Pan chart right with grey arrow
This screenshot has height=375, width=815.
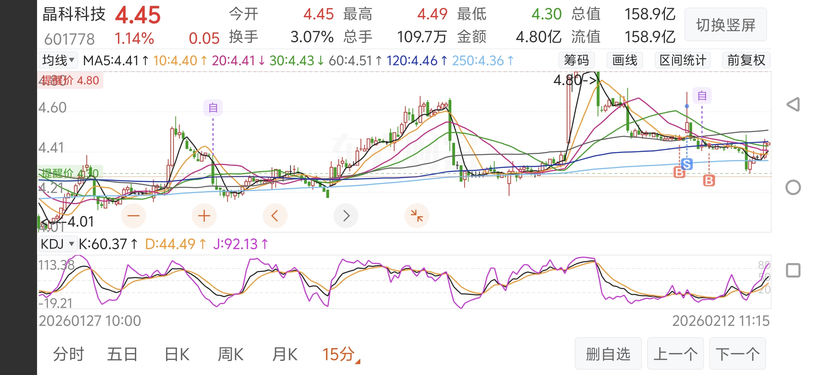346,216
